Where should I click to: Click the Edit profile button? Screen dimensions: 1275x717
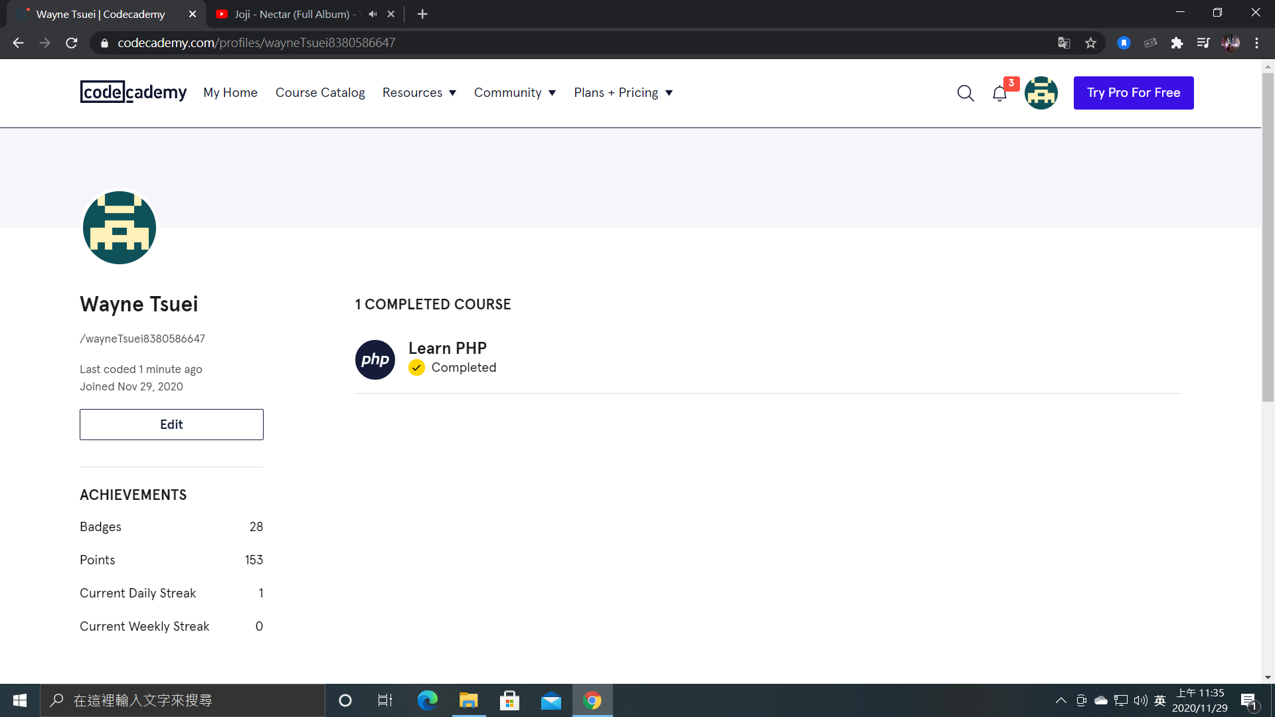coord(171,424)
